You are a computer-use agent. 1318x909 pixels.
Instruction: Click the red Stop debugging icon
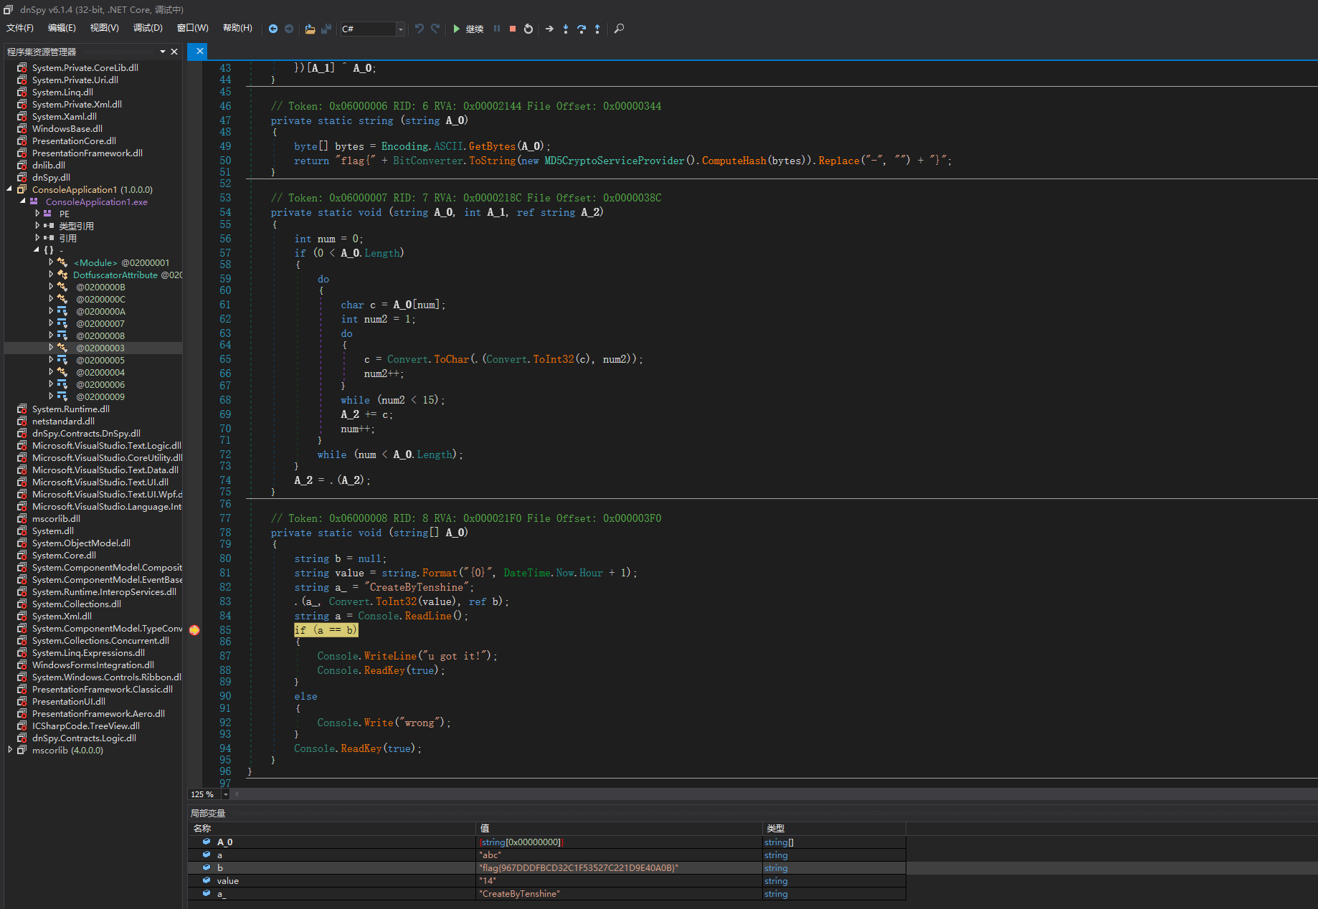point(512,29)
